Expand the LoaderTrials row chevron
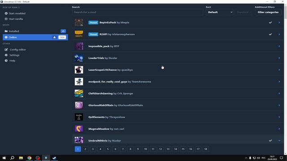The image size is (287, 161). (x=279, y=58)
